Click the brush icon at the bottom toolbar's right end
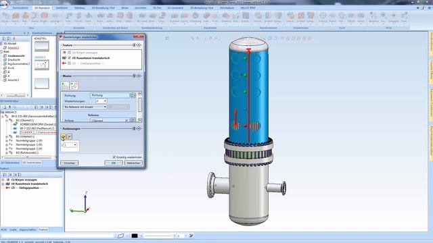The width and height of the screenshot is (433, 243). [191, 236]
